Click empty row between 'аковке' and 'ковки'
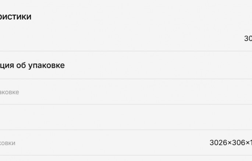252x161 pixels. (x=126, y=117)
